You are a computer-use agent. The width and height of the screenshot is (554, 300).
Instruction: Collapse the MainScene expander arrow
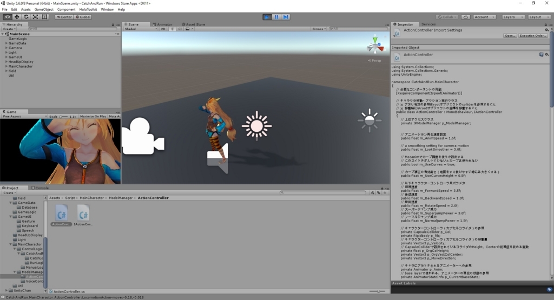(3, 34)
